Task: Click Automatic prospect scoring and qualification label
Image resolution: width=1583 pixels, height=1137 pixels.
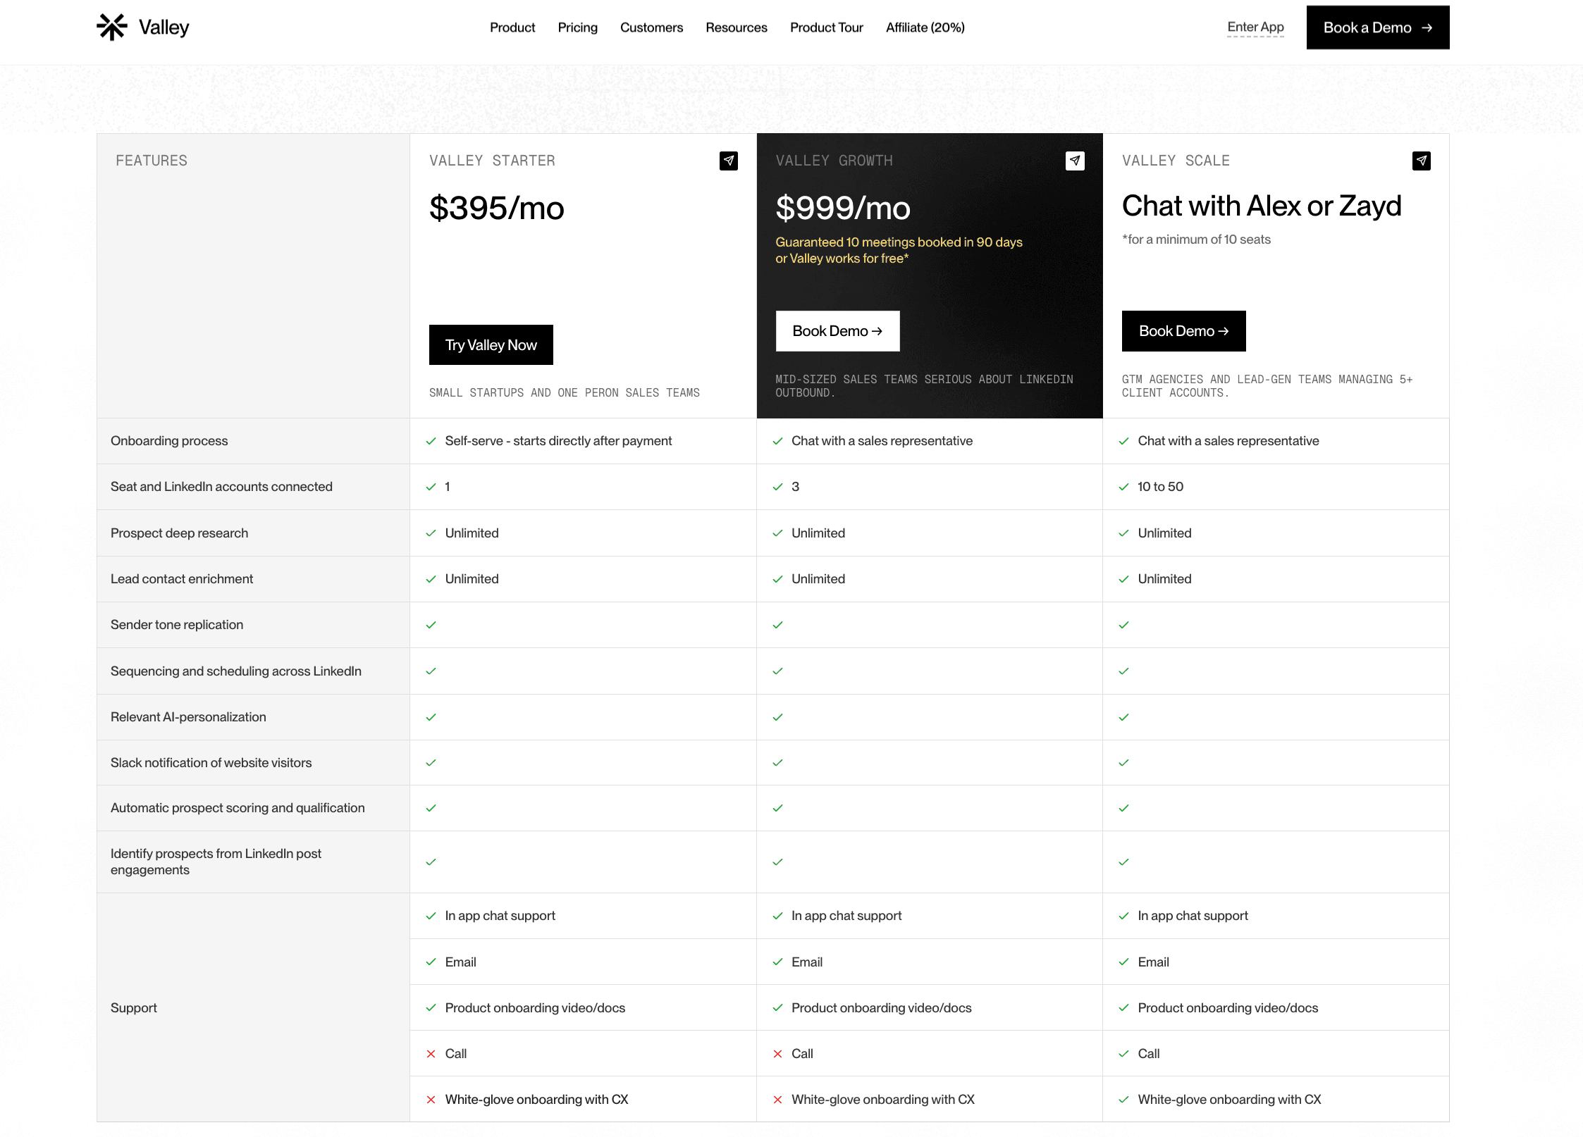Action: click(x=238, y=808)
